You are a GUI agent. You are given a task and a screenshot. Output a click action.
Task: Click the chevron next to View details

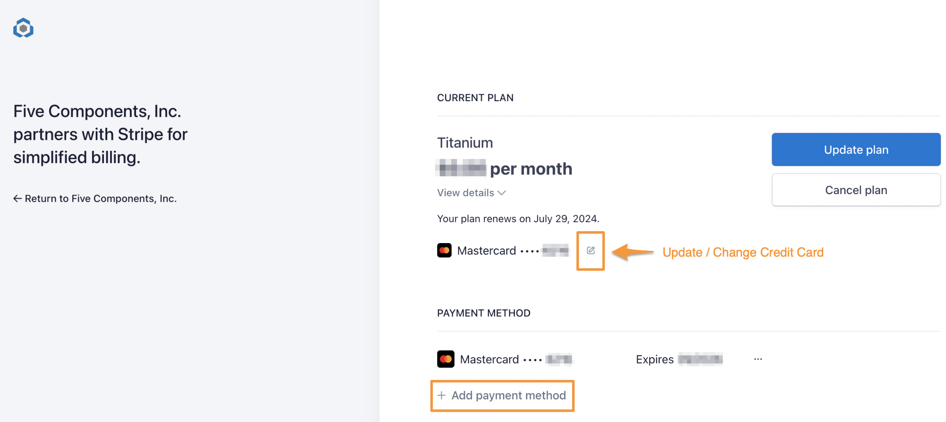[x=502, y=193]
